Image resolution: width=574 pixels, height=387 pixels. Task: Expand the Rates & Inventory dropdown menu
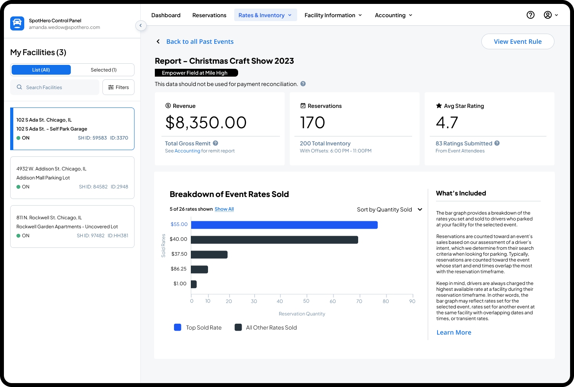265,15
